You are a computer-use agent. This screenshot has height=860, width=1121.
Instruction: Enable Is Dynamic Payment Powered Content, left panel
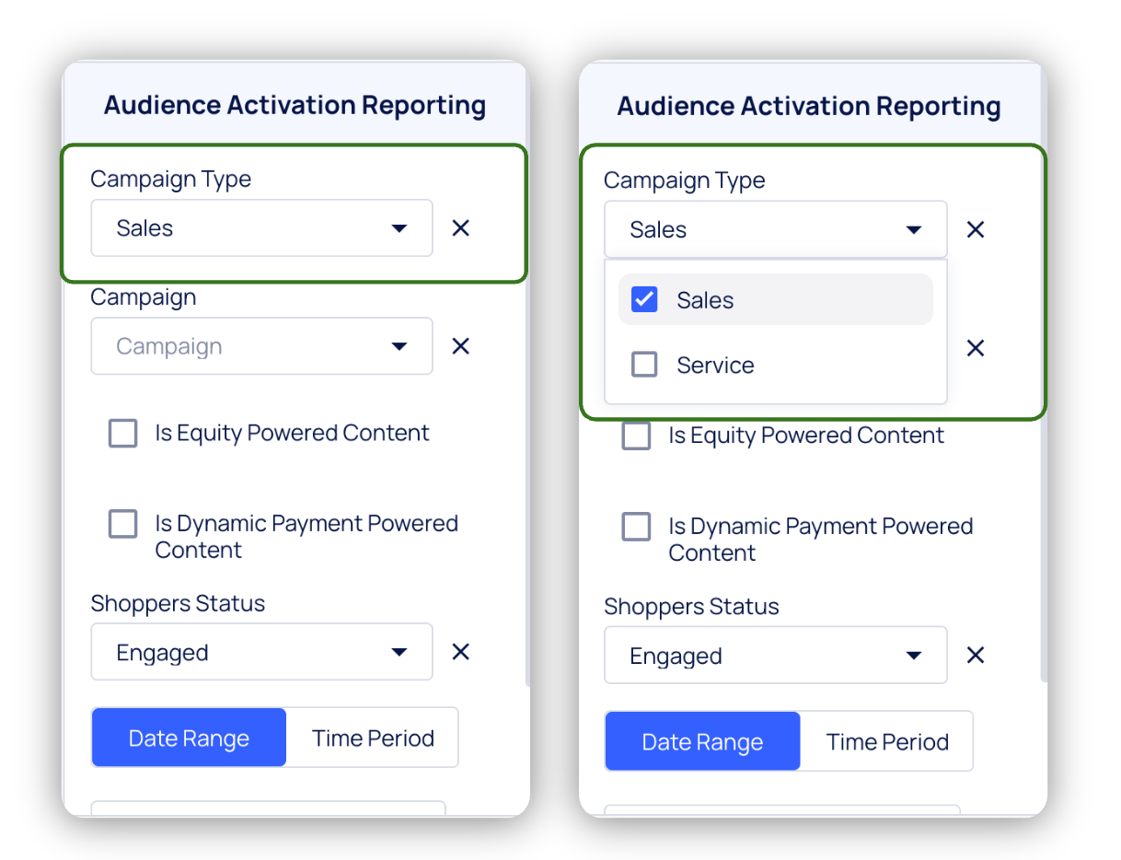point(123,524)
